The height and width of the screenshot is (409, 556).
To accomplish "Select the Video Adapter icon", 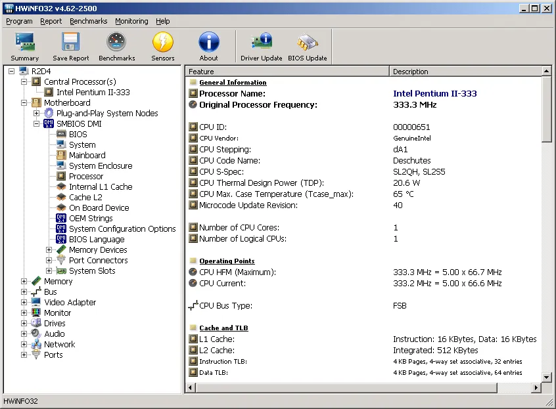I will [36, 302].
